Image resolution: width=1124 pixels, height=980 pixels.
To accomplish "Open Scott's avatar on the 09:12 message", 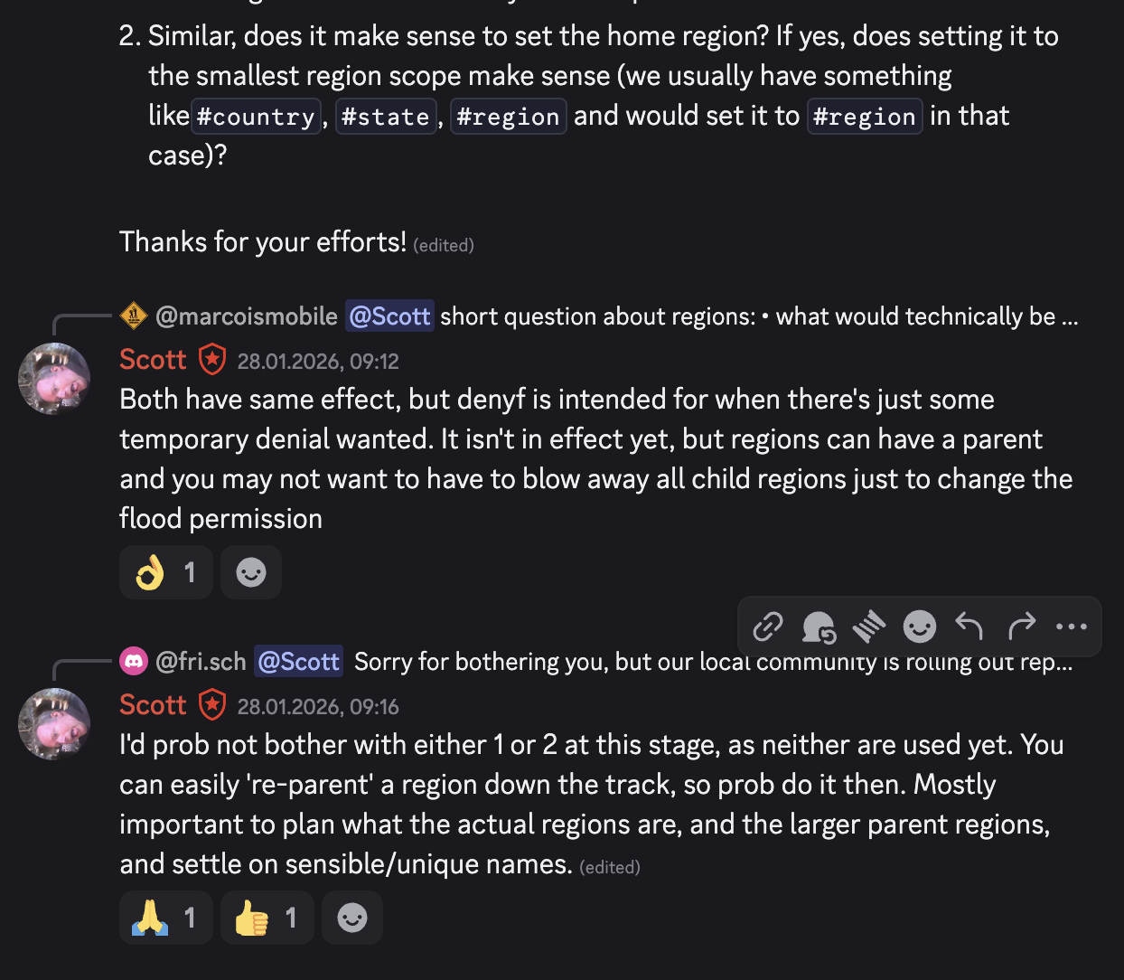I will (54, 379).
